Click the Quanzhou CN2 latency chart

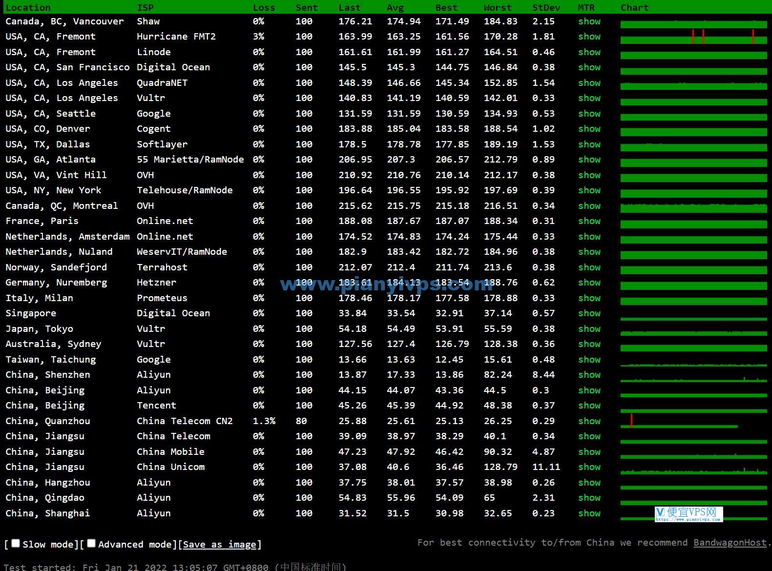679,421
